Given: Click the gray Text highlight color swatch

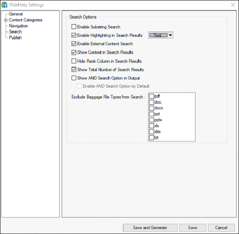Looking at the screenshot, I should click(158, 35).
